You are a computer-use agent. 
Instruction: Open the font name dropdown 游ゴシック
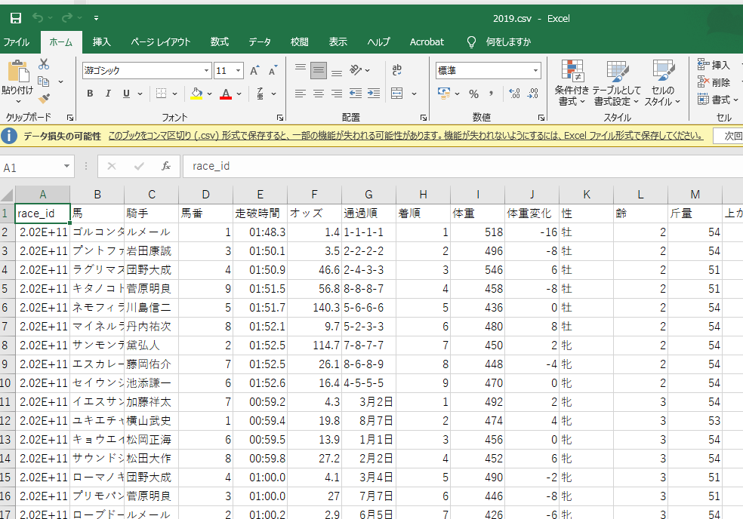point(207,71)
